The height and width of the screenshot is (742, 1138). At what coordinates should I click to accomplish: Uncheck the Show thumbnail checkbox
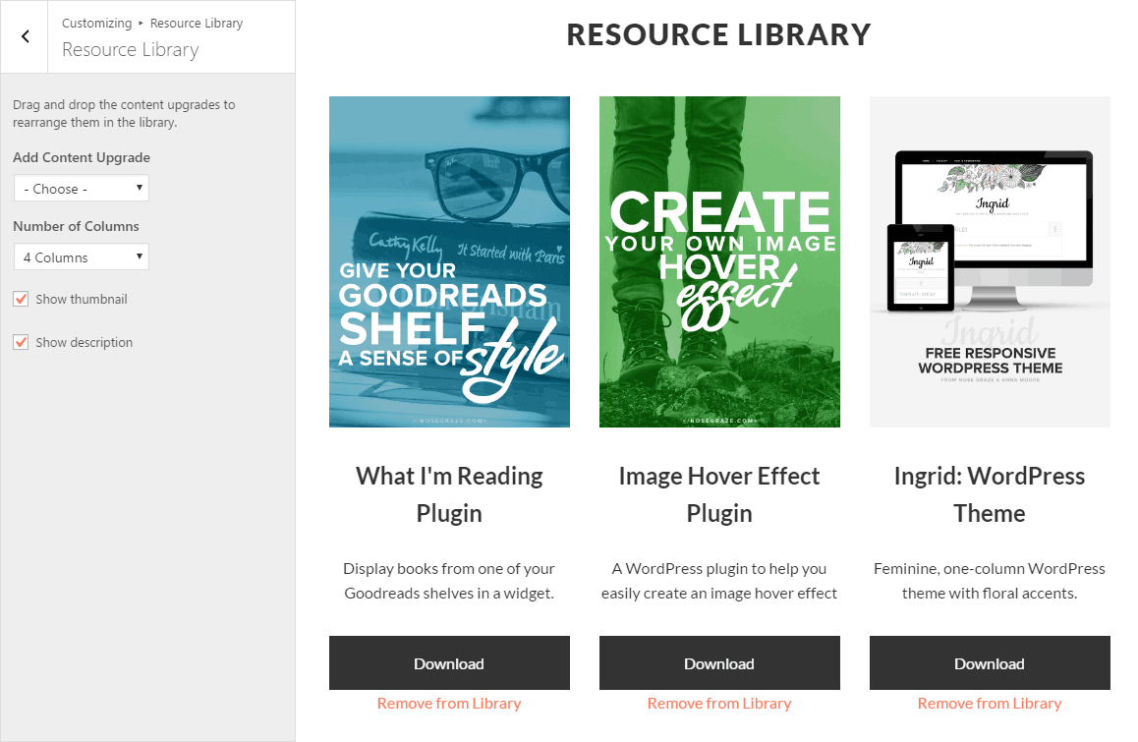click(21, 299)
